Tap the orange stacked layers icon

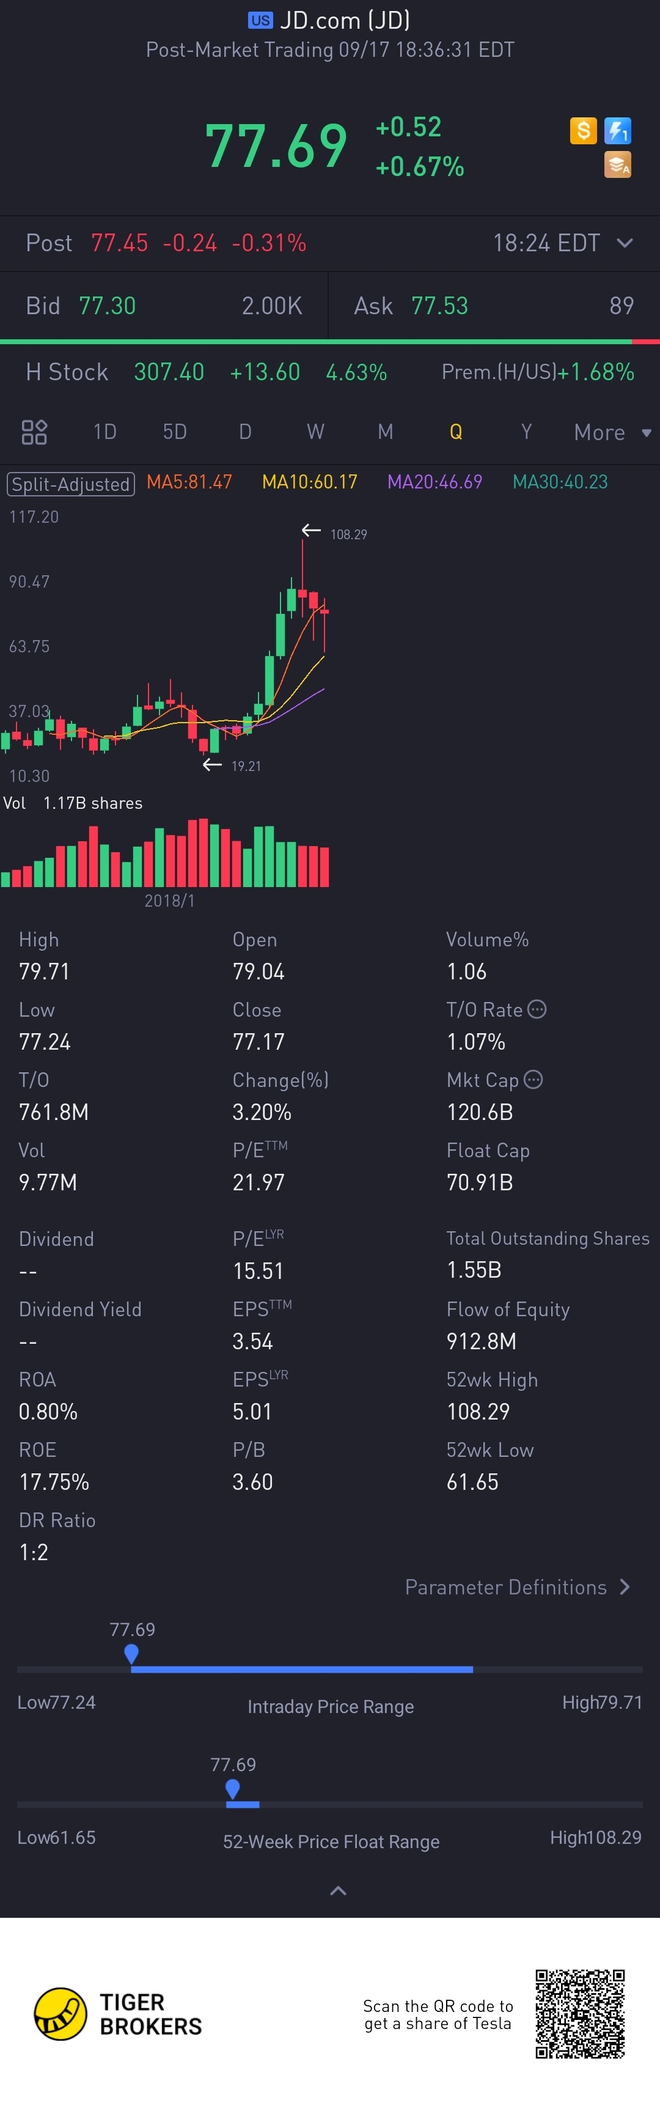coord(617,164)
